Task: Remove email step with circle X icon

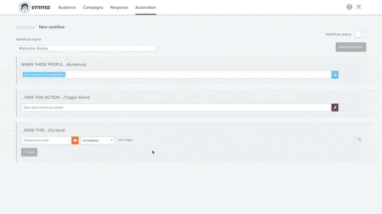Action: coord(359,139)
